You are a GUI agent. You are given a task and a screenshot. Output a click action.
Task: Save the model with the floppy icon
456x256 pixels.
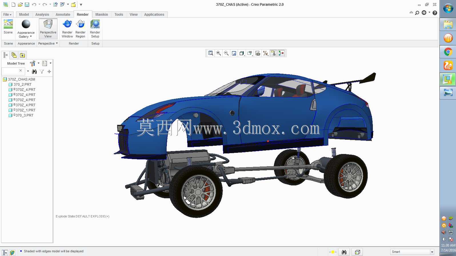27,5
